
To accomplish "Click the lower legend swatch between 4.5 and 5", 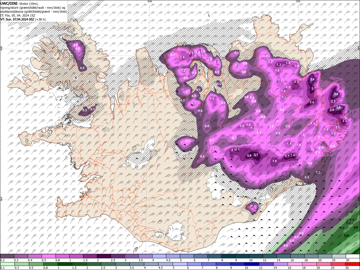I will (166, 264).
